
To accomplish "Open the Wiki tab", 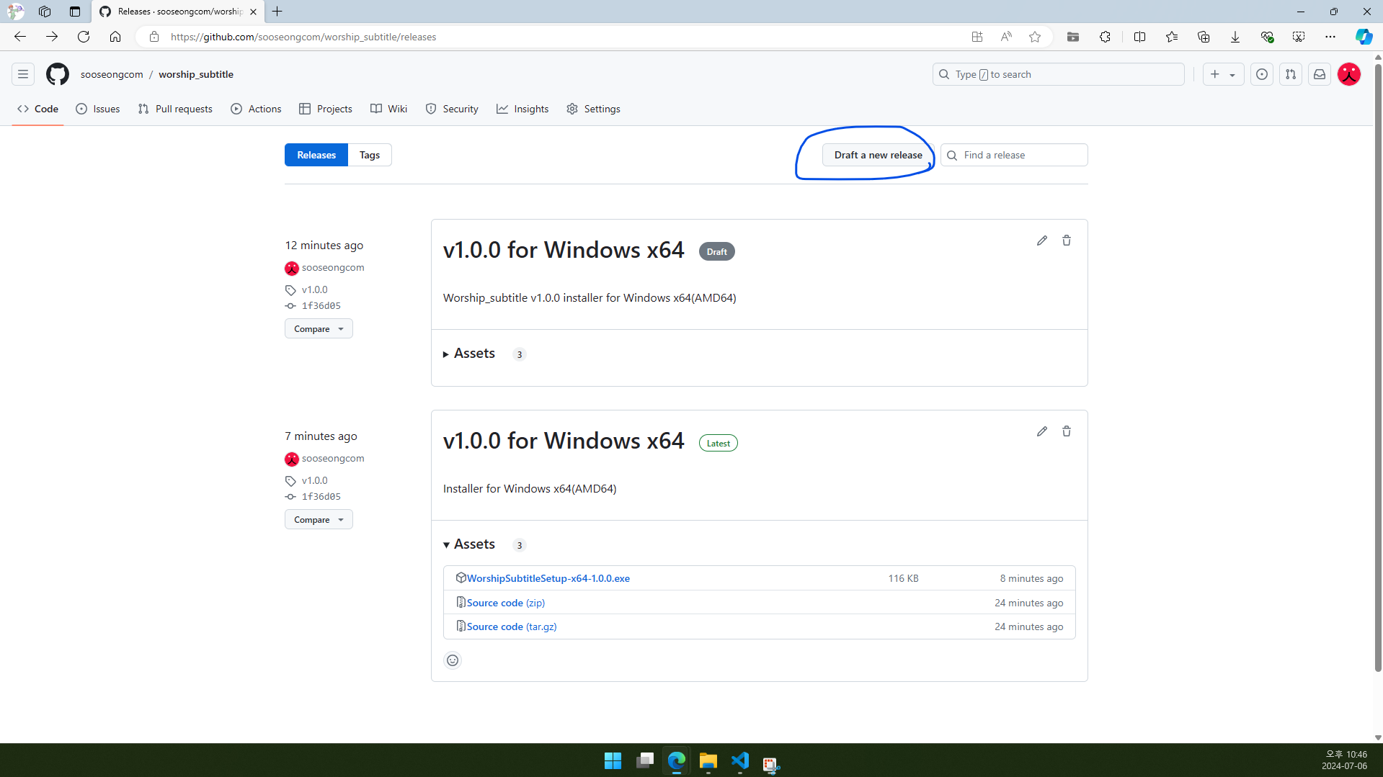I will [x=389, y=109].
